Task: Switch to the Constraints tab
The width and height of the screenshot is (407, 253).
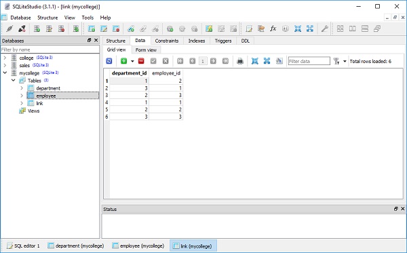Action: (x=167, y=41)
